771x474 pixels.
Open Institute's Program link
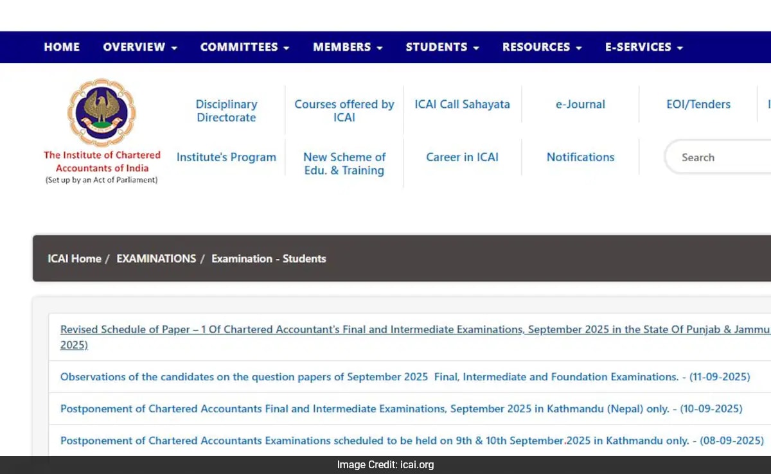[226, 157]
